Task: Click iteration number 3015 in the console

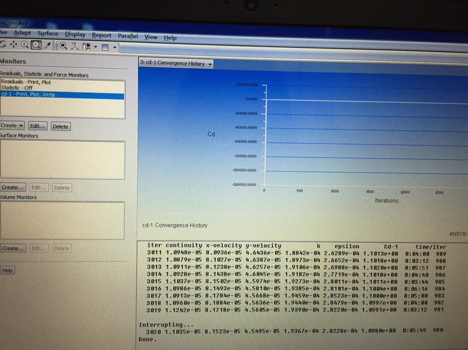Action: click(x=154, y=281)
